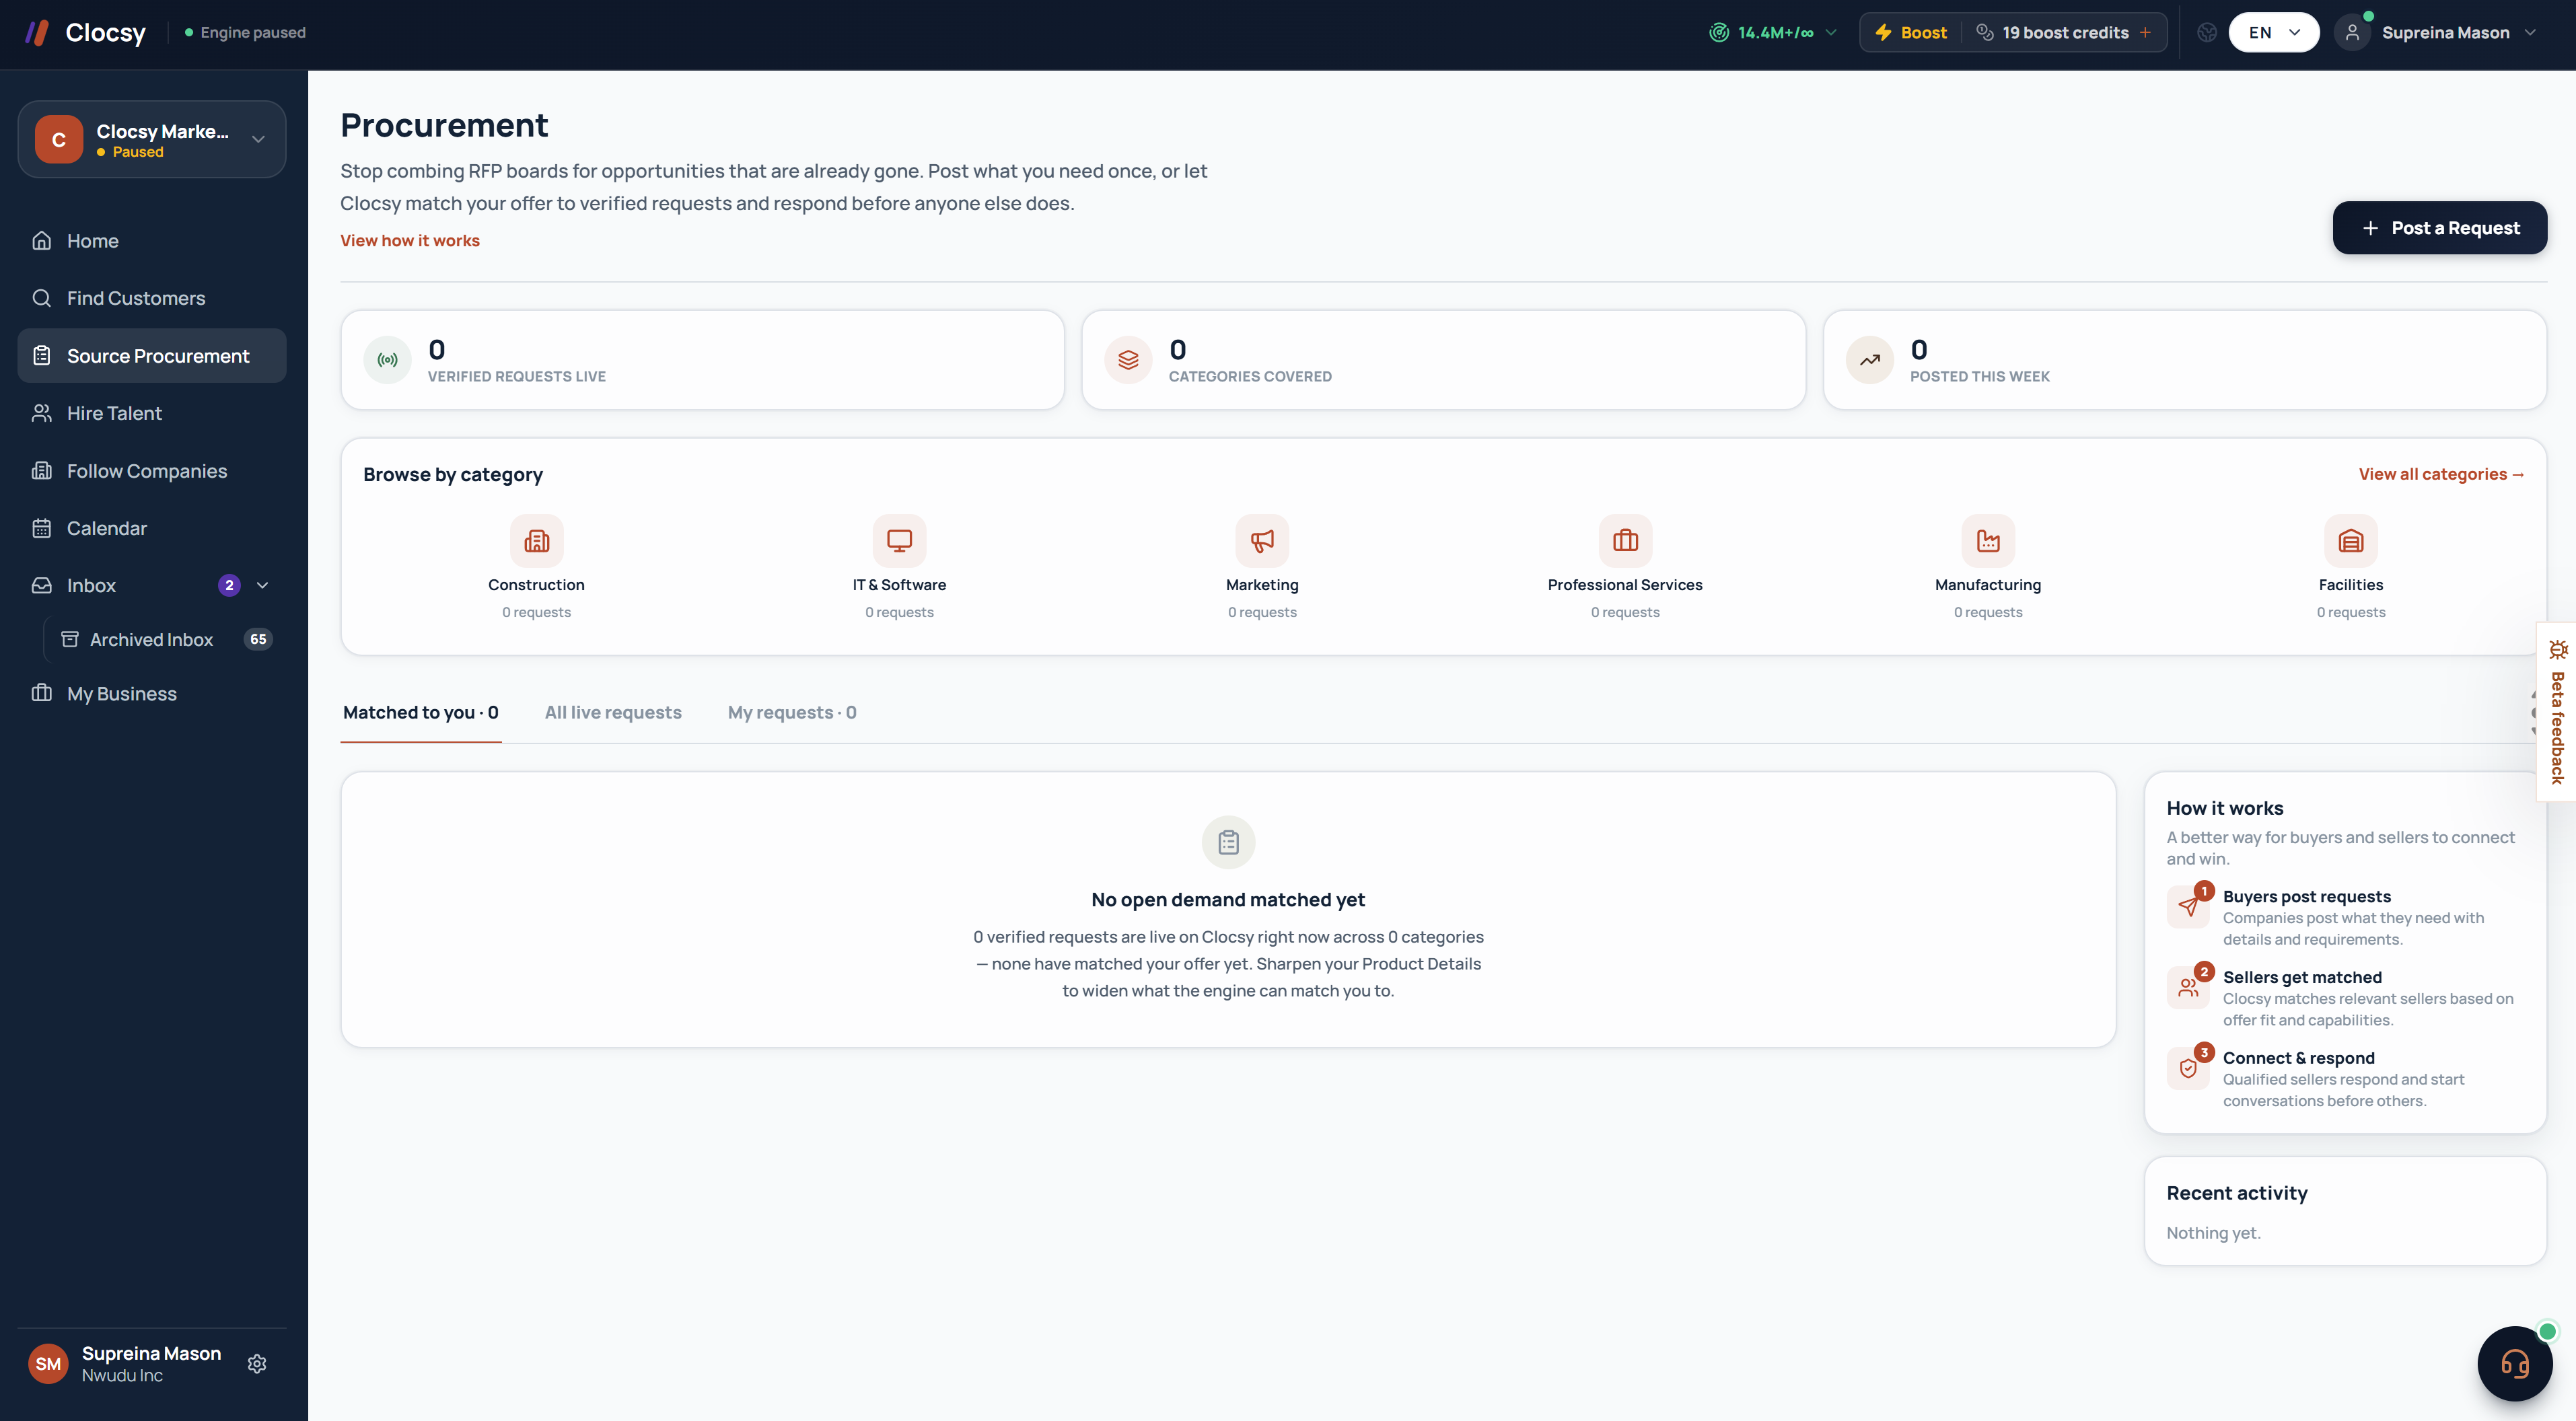The height and width of the screenshot is (1421, 2576).
Task: Open settings gear next to Supreina Mason
Action: (x=257, y=1364)
